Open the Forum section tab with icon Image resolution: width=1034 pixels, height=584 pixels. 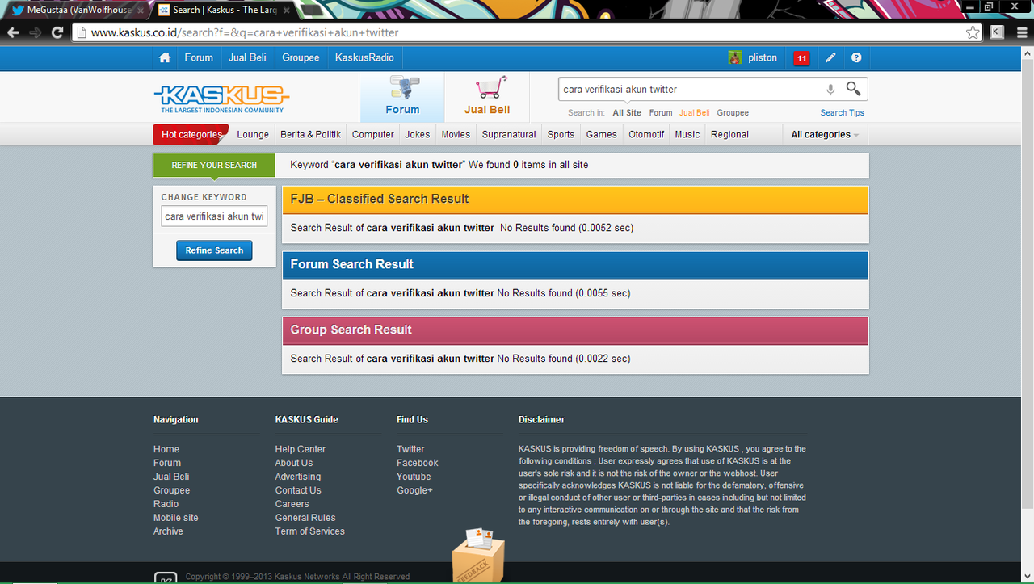click(402, 97)
